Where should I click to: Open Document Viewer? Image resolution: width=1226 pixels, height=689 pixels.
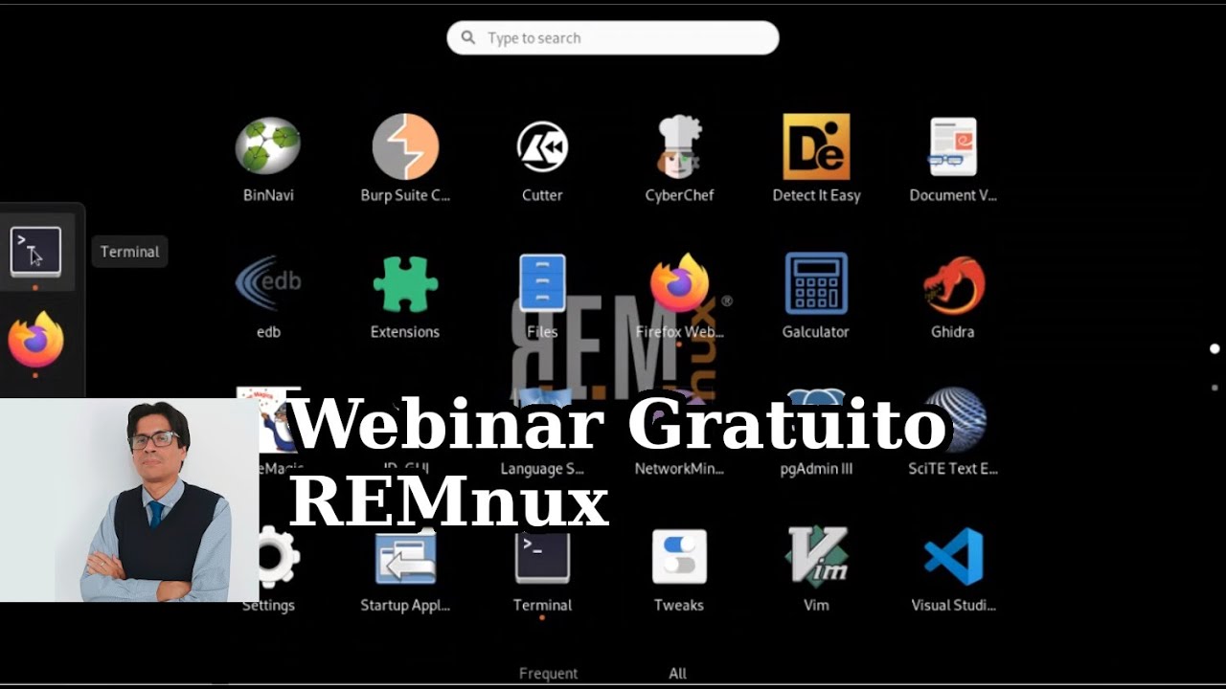(x=953, y=147)
